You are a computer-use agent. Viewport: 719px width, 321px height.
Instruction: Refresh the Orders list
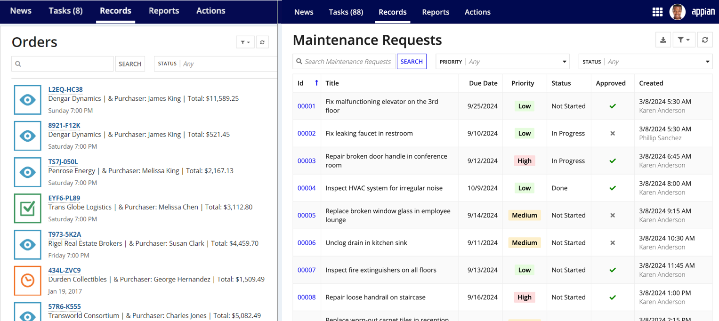tap(262, 42)
